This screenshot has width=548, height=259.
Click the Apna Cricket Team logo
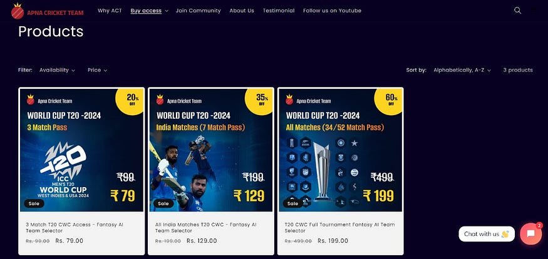[x=47, y=11]
